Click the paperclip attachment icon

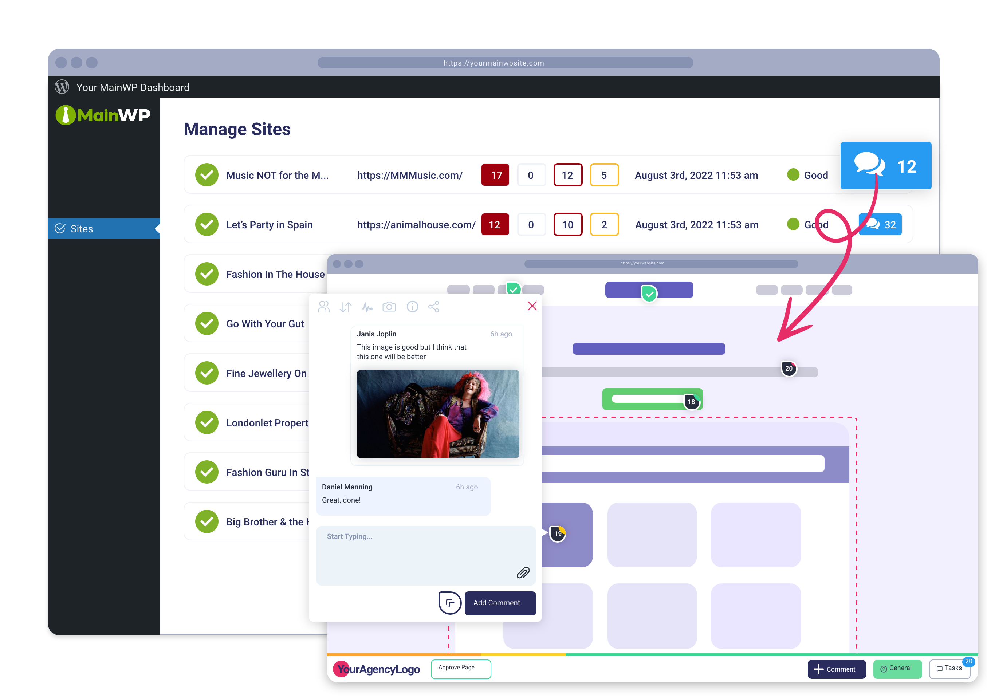click(x=523, y=573)
